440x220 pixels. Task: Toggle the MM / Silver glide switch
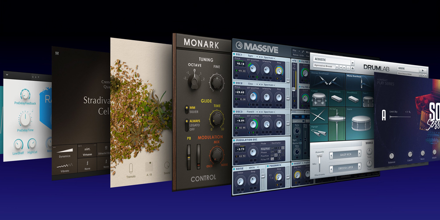pos(186,110)
